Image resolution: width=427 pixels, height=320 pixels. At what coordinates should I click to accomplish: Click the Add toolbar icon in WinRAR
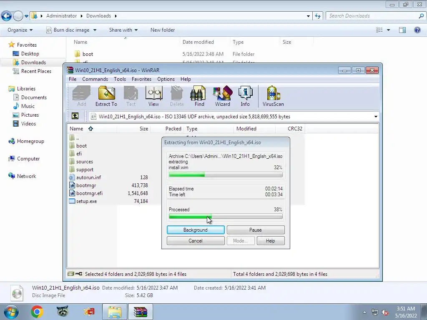tap(81, 96)
